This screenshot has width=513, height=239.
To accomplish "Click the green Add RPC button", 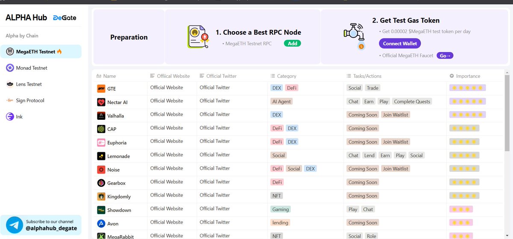I will tap(292, 44).
